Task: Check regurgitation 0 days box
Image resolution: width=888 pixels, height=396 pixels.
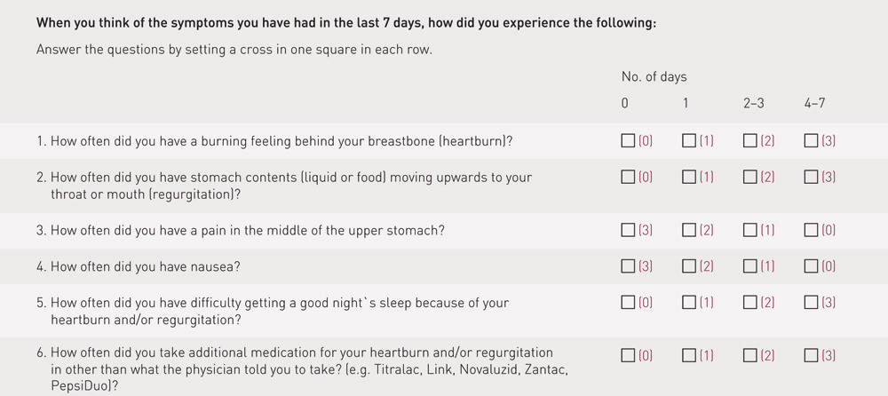Action: 628,177
